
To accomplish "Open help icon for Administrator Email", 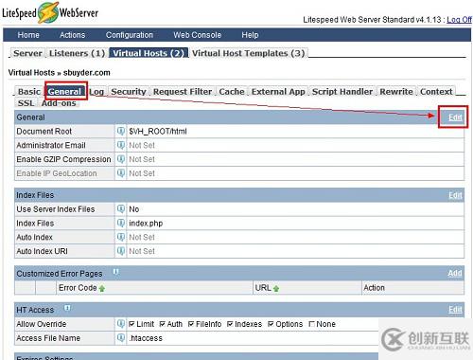I will coord(121,145).
